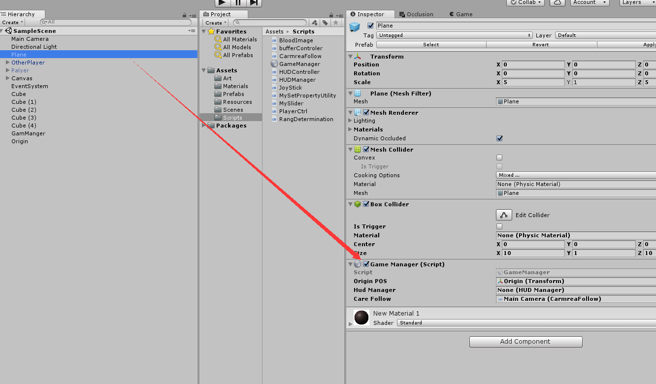
Task: Click the Pause button in the toolbar
Action: click(238, 3)
